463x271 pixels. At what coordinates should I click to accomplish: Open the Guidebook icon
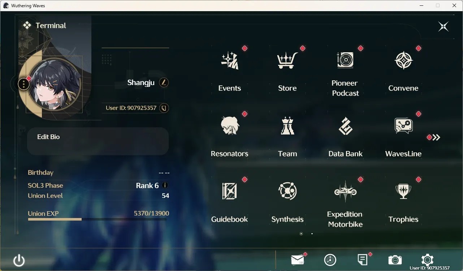[230, 191]
